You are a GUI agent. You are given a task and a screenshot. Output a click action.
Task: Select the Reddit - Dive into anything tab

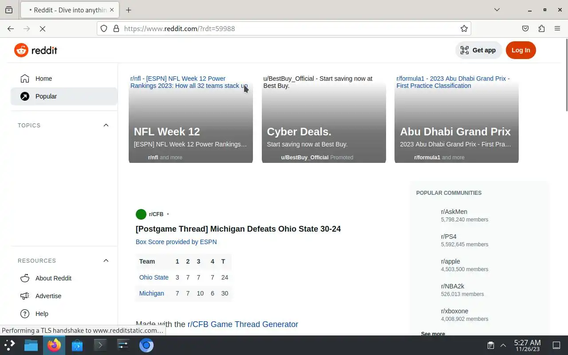(69, 10)
